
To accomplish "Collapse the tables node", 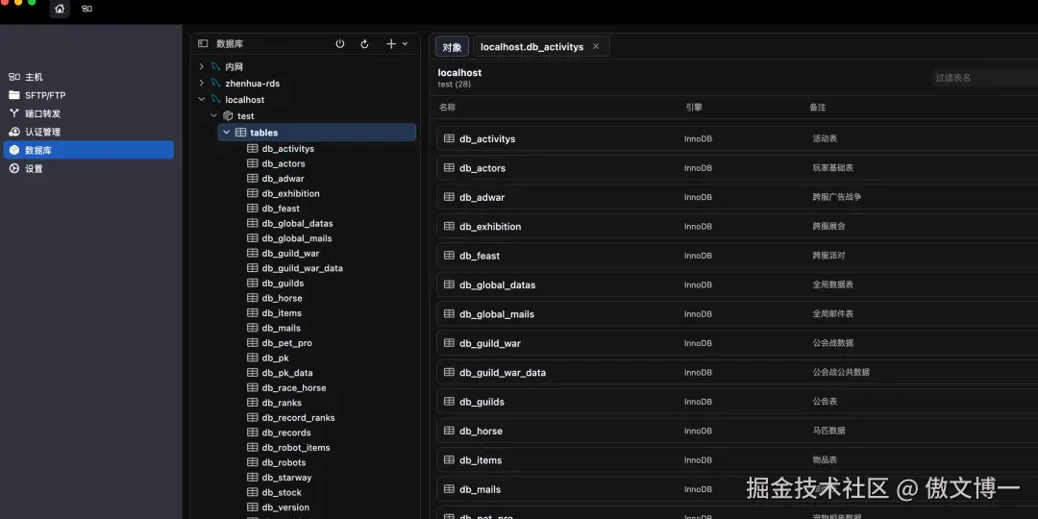I will click(x=227, y=133).
